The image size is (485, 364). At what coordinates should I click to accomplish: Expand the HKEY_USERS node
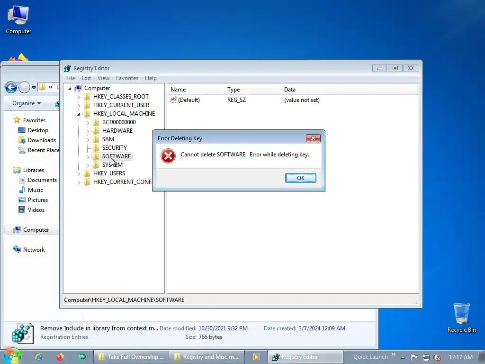tap(79, 174)
